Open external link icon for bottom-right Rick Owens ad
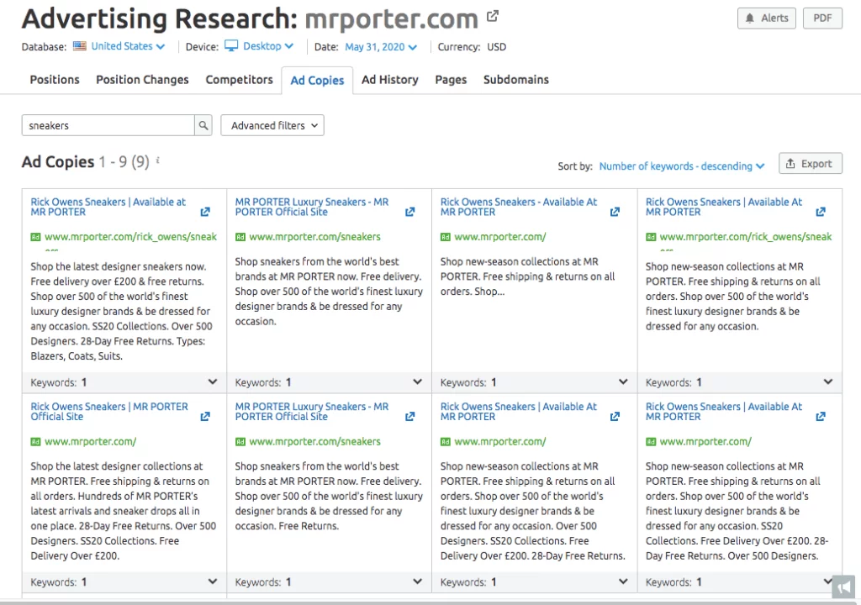 pyautogui.click(x=821, y=417)
